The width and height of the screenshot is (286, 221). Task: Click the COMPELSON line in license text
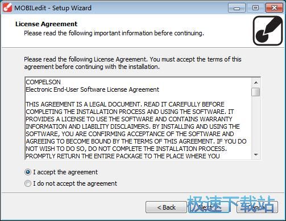(43, 82)
